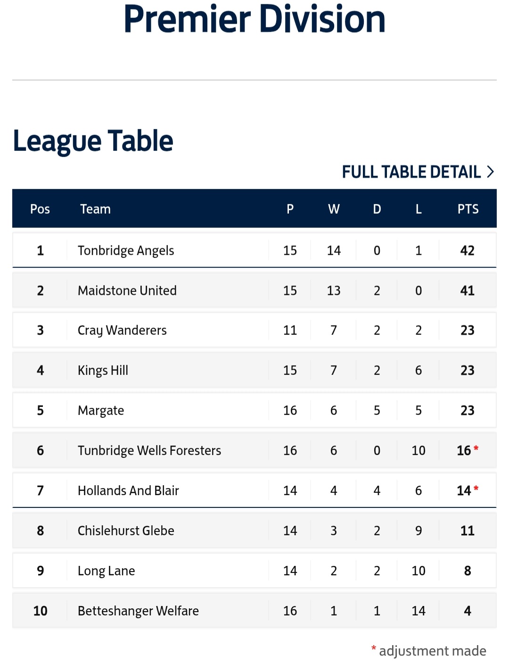Click the PTS column header
Image resolution: width=509 pixels, height=672 pixels.
(x=468, y=209)
